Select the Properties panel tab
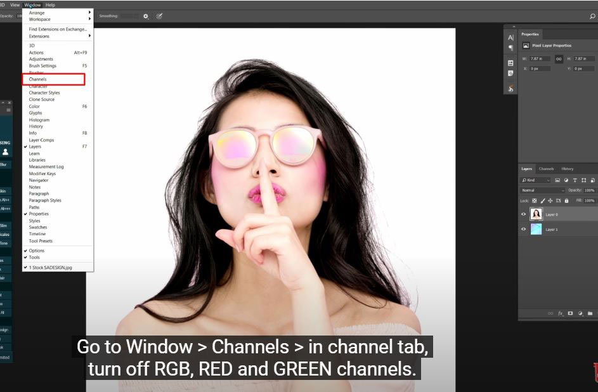This screenshot has height=392, width=598. coord(530,34)
